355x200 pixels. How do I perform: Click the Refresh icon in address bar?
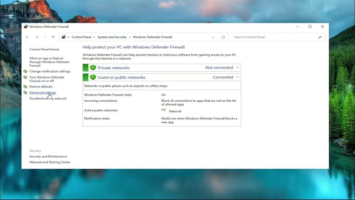click(x=223, y=37)
